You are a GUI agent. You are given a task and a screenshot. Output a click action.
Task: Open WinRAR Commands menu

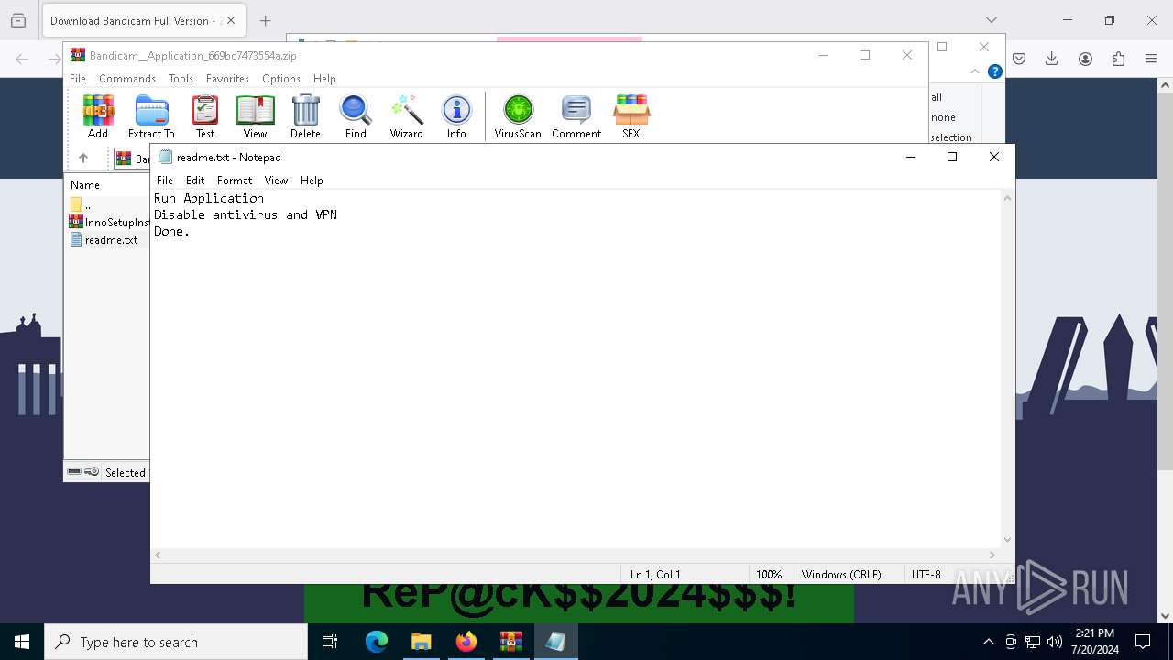click(x=127, y=79)
